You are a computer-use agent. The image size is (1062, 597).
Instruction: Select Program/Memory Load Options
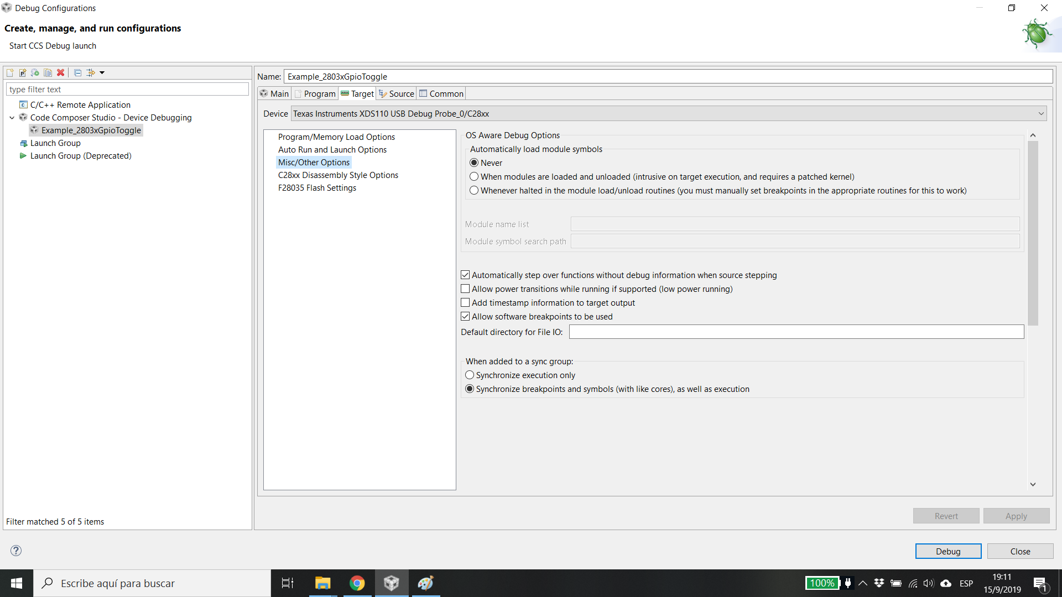(x=336, y=137)
